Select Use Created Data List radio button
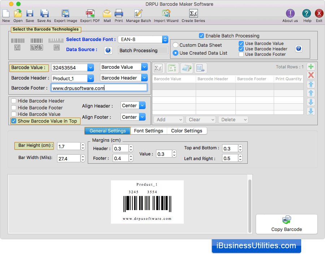This screenshot has width=325, height=254. tap(175, 53)
